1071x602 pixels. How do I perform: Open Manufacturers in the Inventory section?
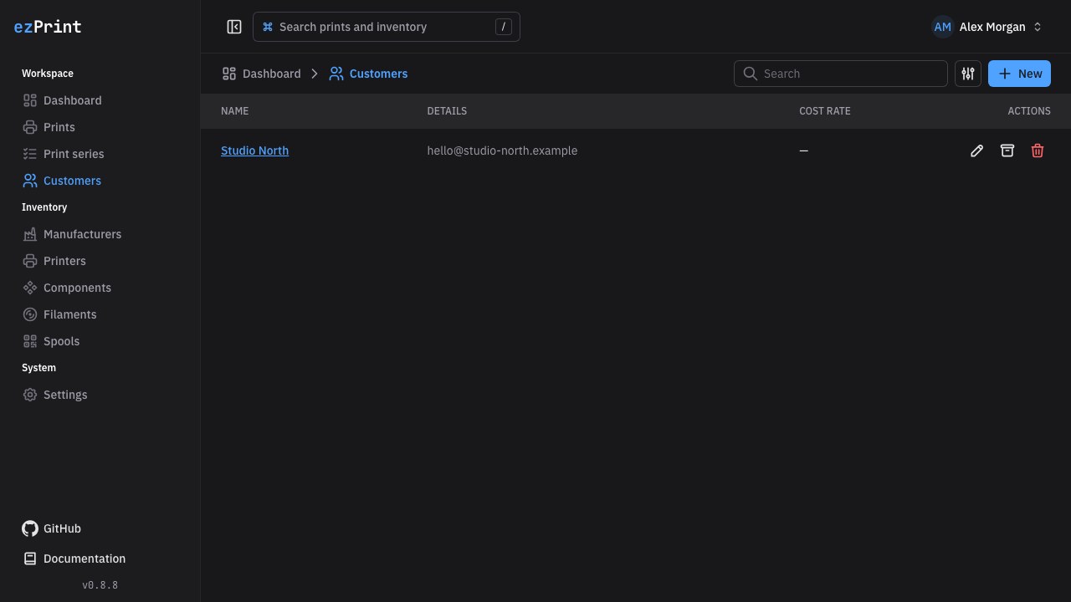[100, 234]
